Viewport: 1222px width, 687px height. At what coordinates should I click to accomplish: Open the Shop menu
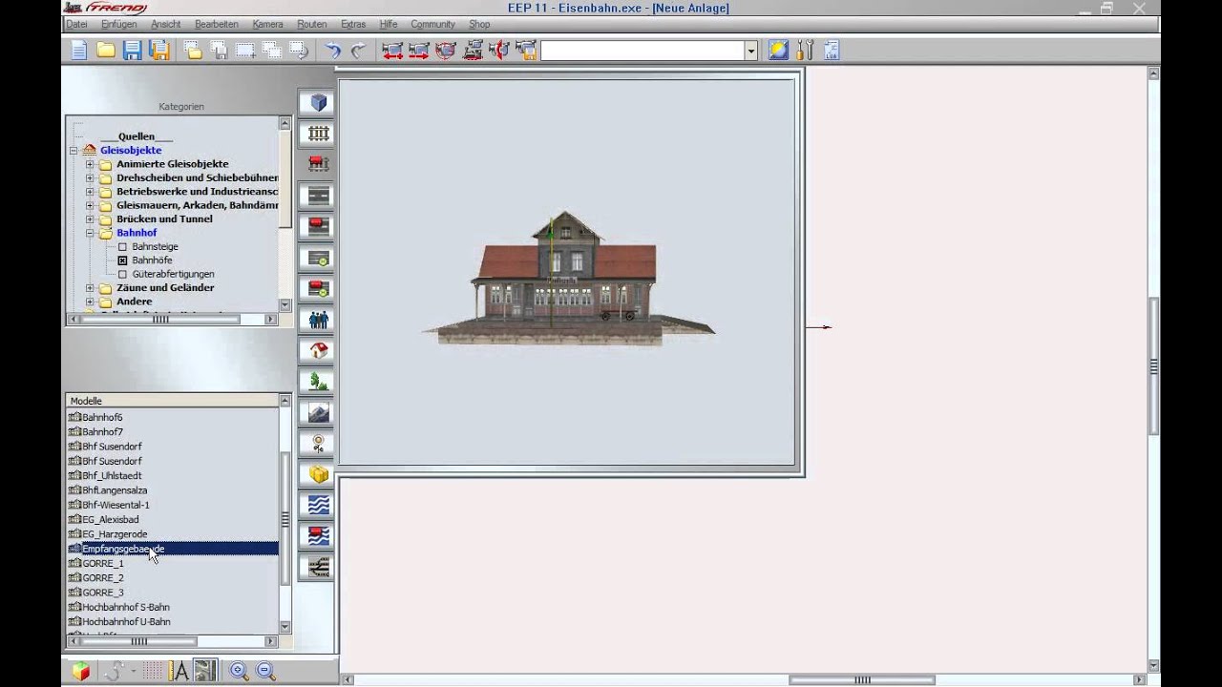click(x=479, y=24)
